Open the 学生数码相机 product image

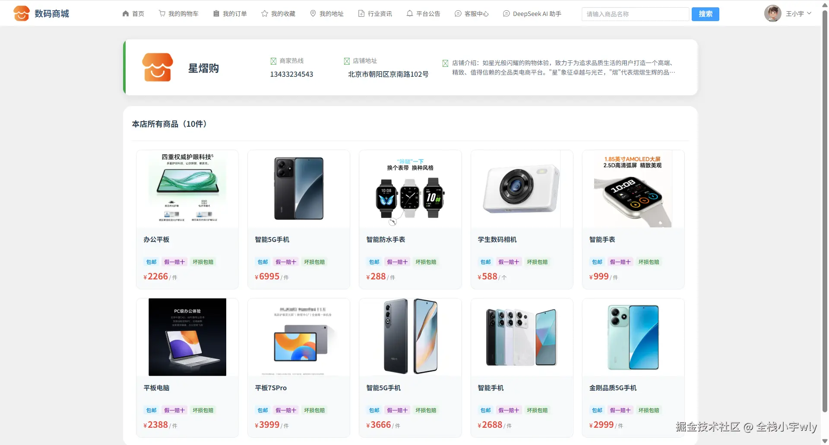point(522,189)
